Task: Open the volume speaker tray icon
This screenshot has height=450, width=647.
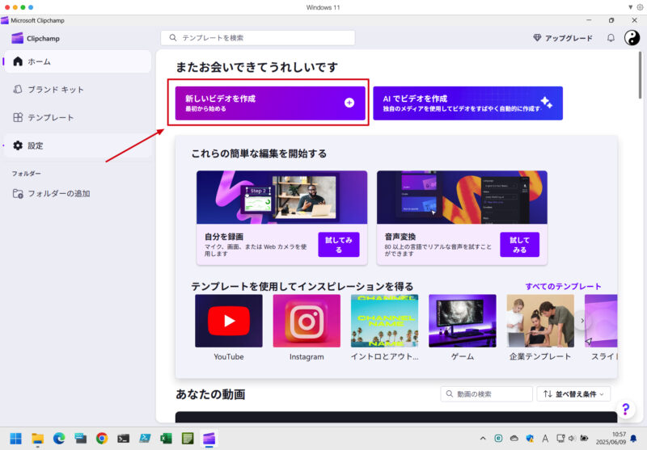Action: click(x=572, y=439)
